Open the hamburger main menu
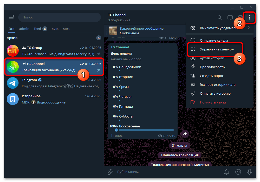 [x=11, y=17]
